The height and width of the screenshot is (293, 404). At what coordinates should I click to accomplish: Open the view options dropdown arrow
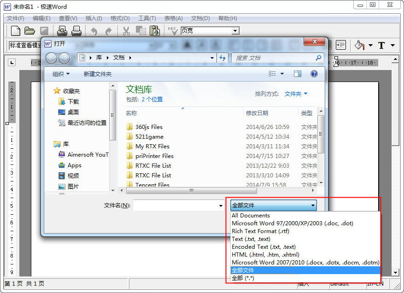282,74
